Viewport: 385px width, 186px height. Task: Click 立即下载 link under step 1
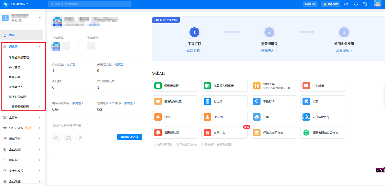194,50
